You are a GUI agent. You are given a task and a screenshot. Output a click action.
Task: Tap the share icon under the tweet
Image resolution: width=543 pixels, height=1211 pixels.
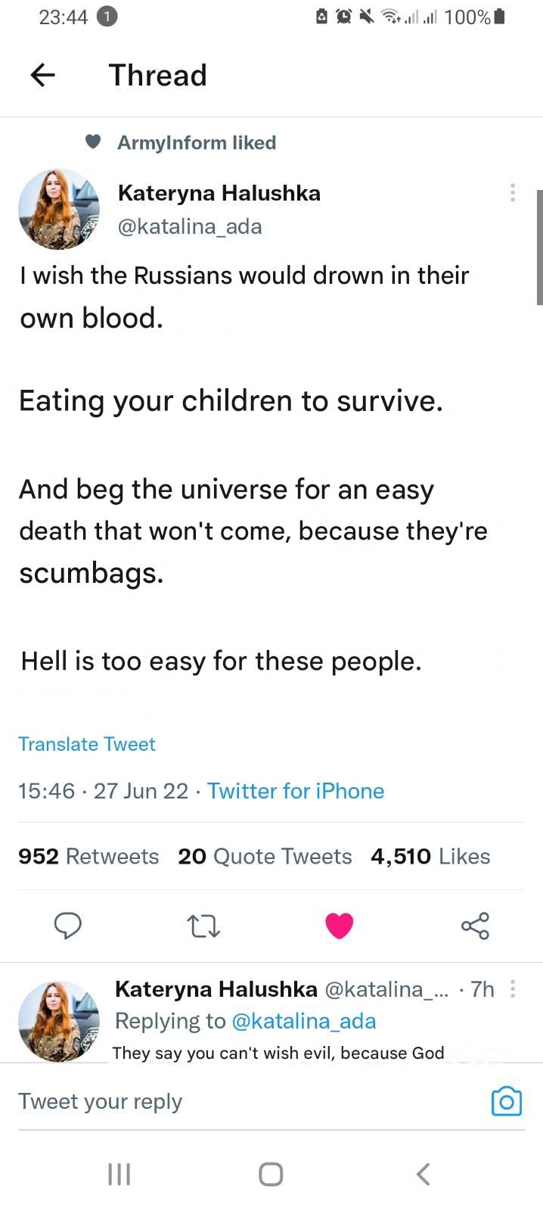pos(475,925)
